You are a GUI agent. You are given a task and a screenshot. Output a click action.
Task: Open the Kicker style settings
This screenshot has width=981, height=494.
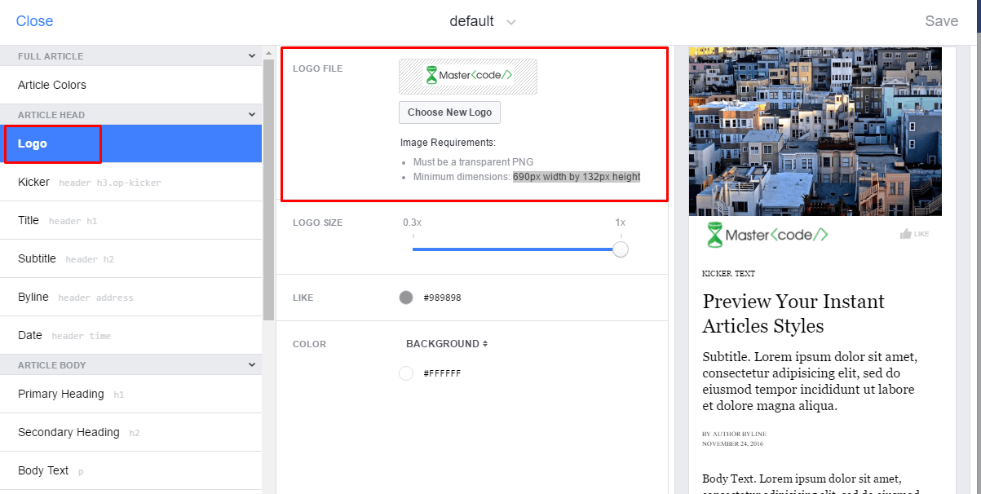(x=130, y=182)
